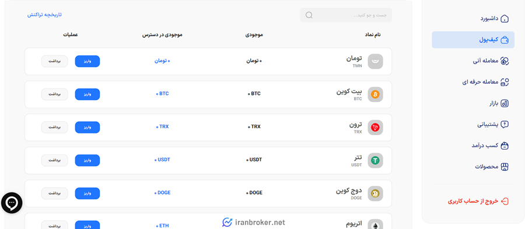Open تاریخچه تراکنش transaction history link

[x=44, y=15]
